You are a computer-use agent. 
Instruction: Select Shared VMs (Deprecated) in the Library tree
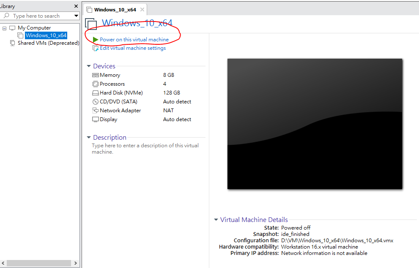click(x=48, y=43)
